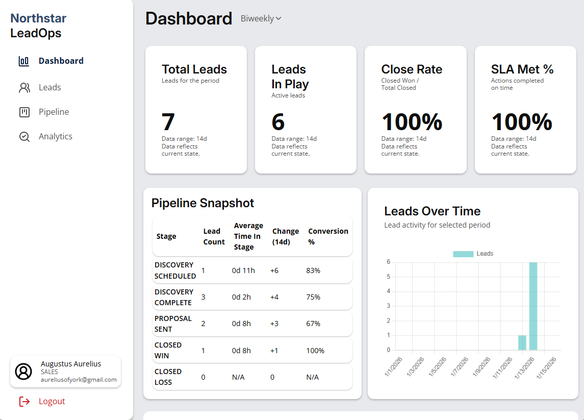Select the PROPOSAL SENT stage row

(252, 324)
